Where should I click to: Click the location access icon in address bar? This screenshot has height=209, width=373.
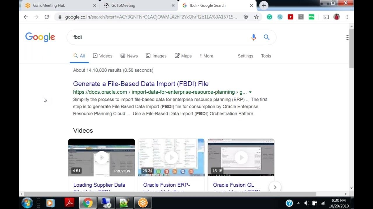(x=246, y=17)
